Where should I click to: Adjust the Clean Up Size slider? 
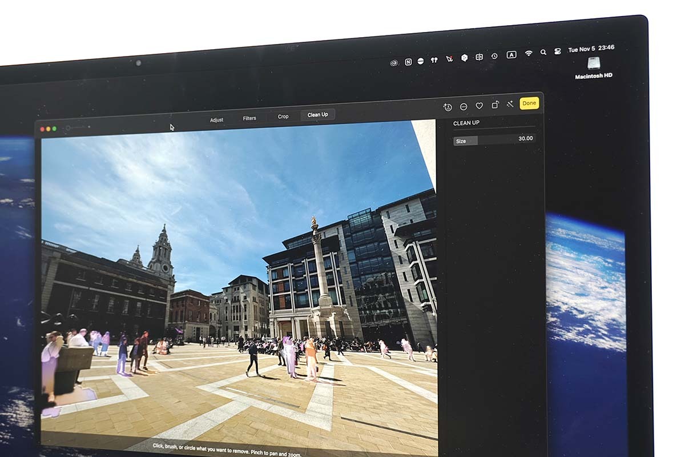pyautogui.click(x=494, y=139)
